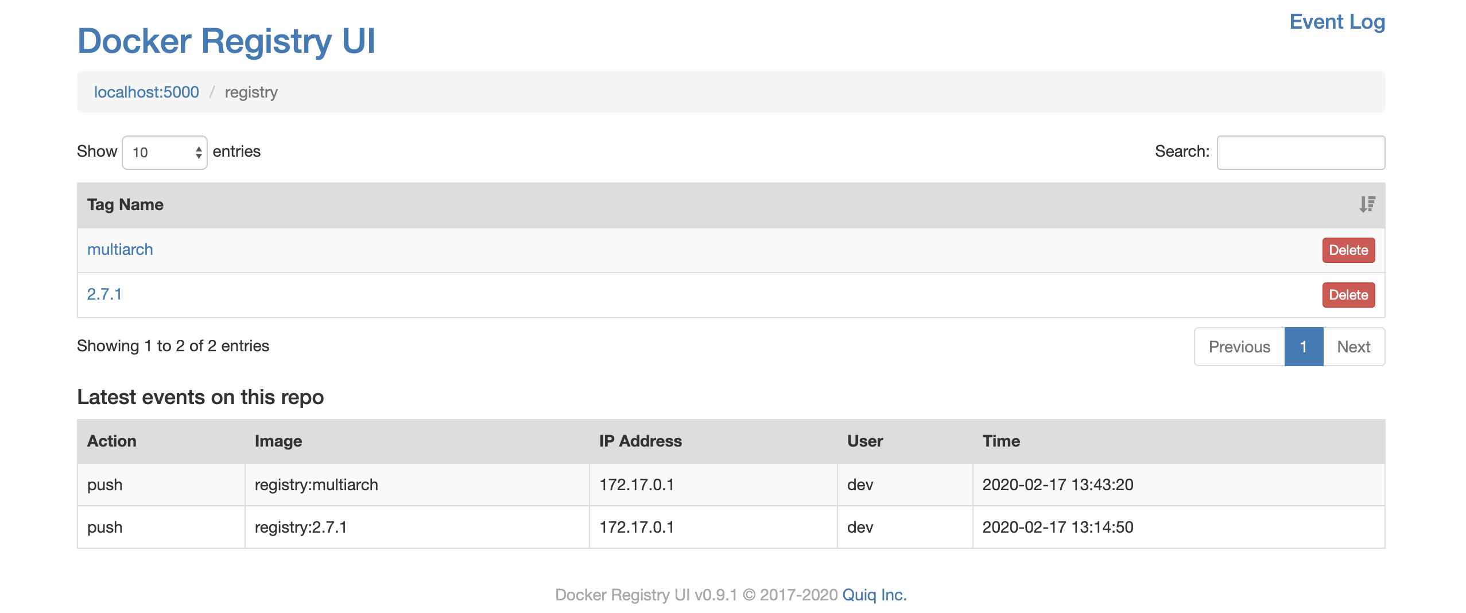Viewport: 1466px width, 613px height.
Task: Focus the Search input field
Action: (1300, 152)
